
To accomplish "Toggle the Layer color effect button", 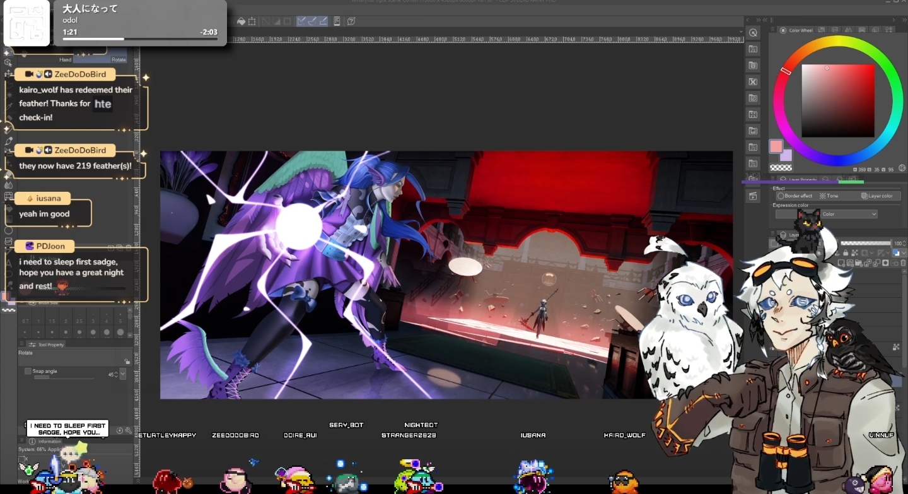I will click(877, 196).
